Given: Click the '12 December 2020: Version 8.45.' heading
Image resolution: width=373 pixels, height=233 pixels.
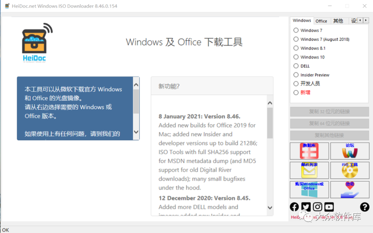Looking at the screenshot, I should click(x=204, y=198).
